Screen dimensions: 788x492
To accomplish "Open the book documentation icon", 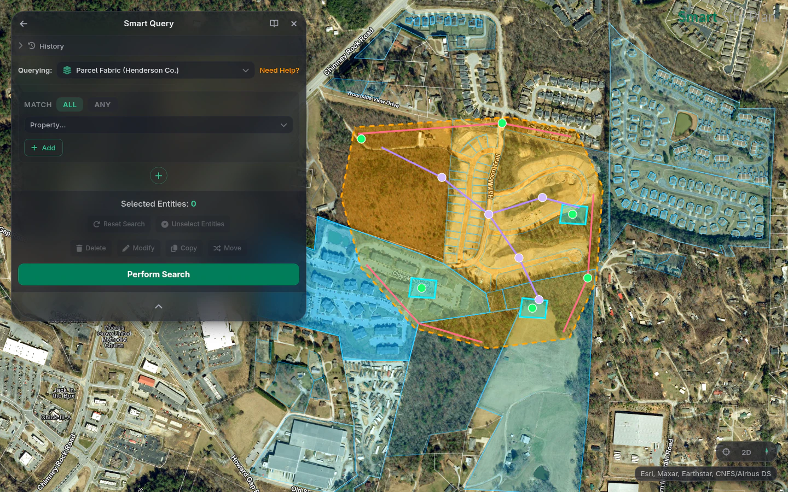I will click(x=274, y=24).
